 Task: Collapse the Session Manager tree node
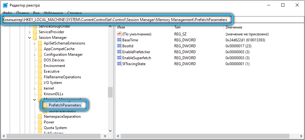point(29,38)
